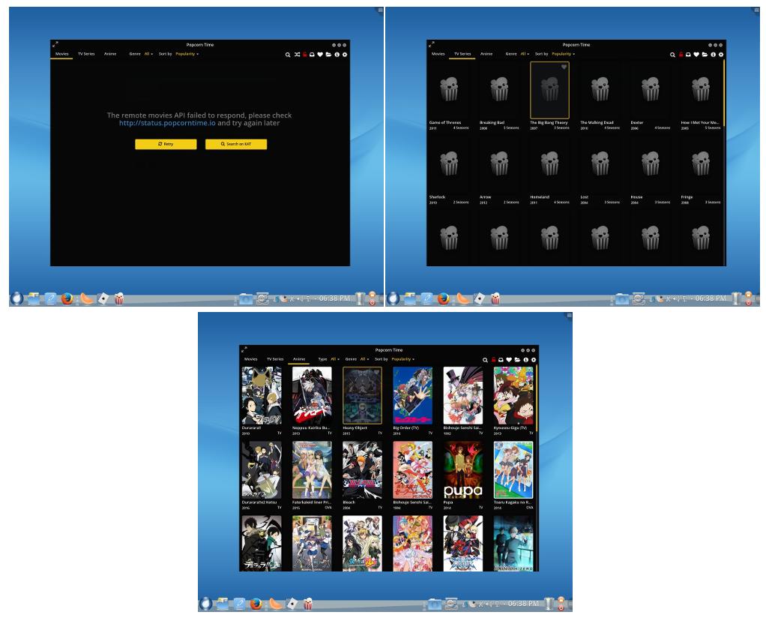Open the Sherlock placeholder poster
766x621 pixels.
pyautogui.click(x=449, y=164)
